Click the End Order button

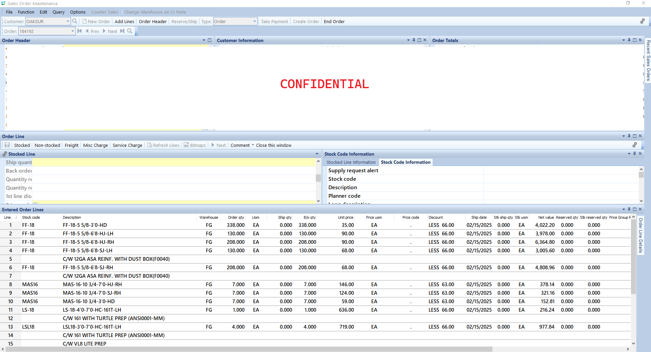[x=334, y=21]
